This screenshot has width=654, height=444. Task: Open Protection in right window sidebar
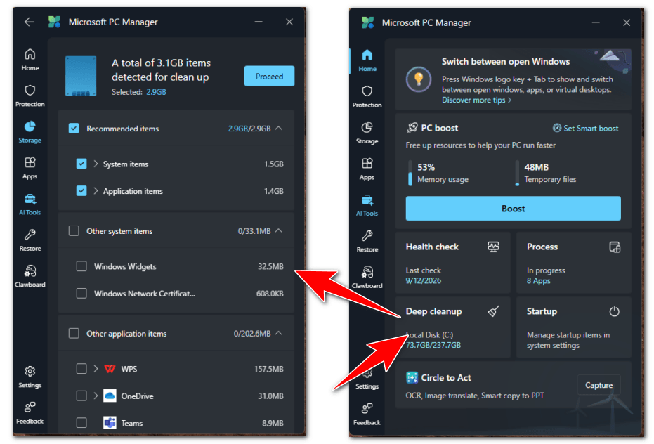coord(367,96)
